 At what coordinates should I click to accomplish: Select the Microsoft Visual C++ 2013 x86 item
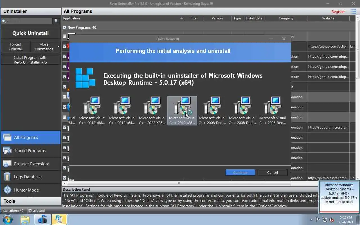point(92,111)
